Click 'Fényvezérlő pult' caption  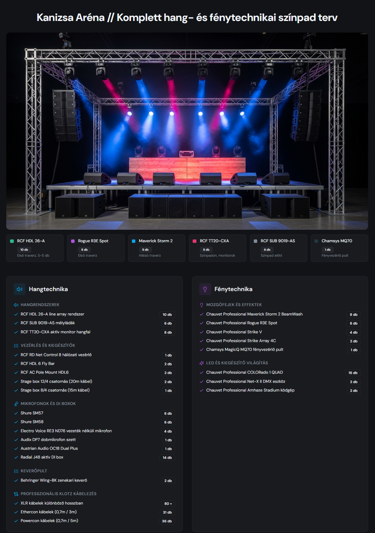(335, 255)
